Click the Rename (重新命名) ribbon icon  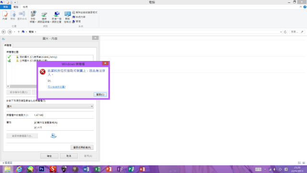[x=22, y=15]
